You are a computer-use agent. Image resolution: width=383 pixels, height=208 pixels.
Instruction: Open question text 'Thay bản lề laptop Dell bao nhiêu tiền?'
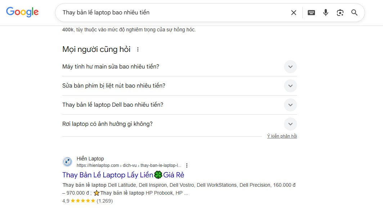coord(113,105)
